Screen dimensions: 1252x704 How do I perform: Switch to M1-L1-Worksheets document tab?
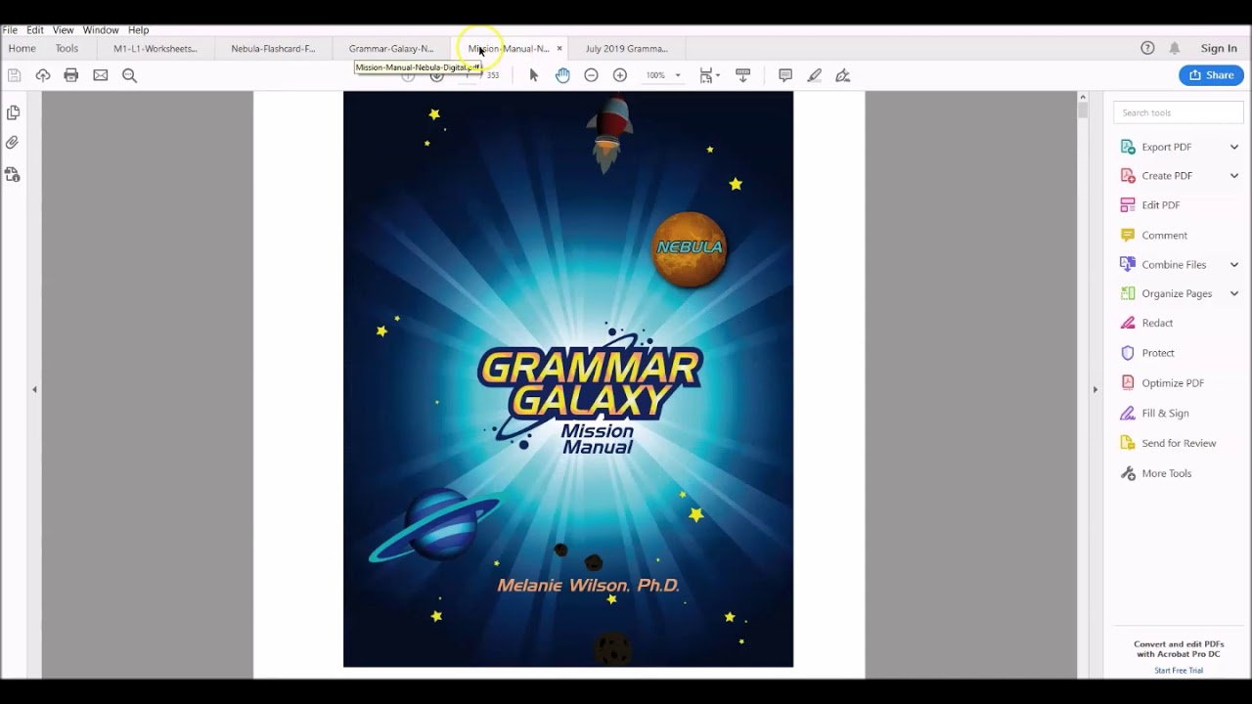pyautogui.click(x=156, y=48)
